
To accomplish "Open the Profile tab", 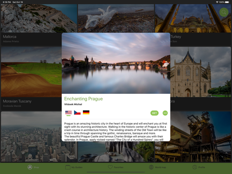I will pyautogui.click(x=199, y=167).
